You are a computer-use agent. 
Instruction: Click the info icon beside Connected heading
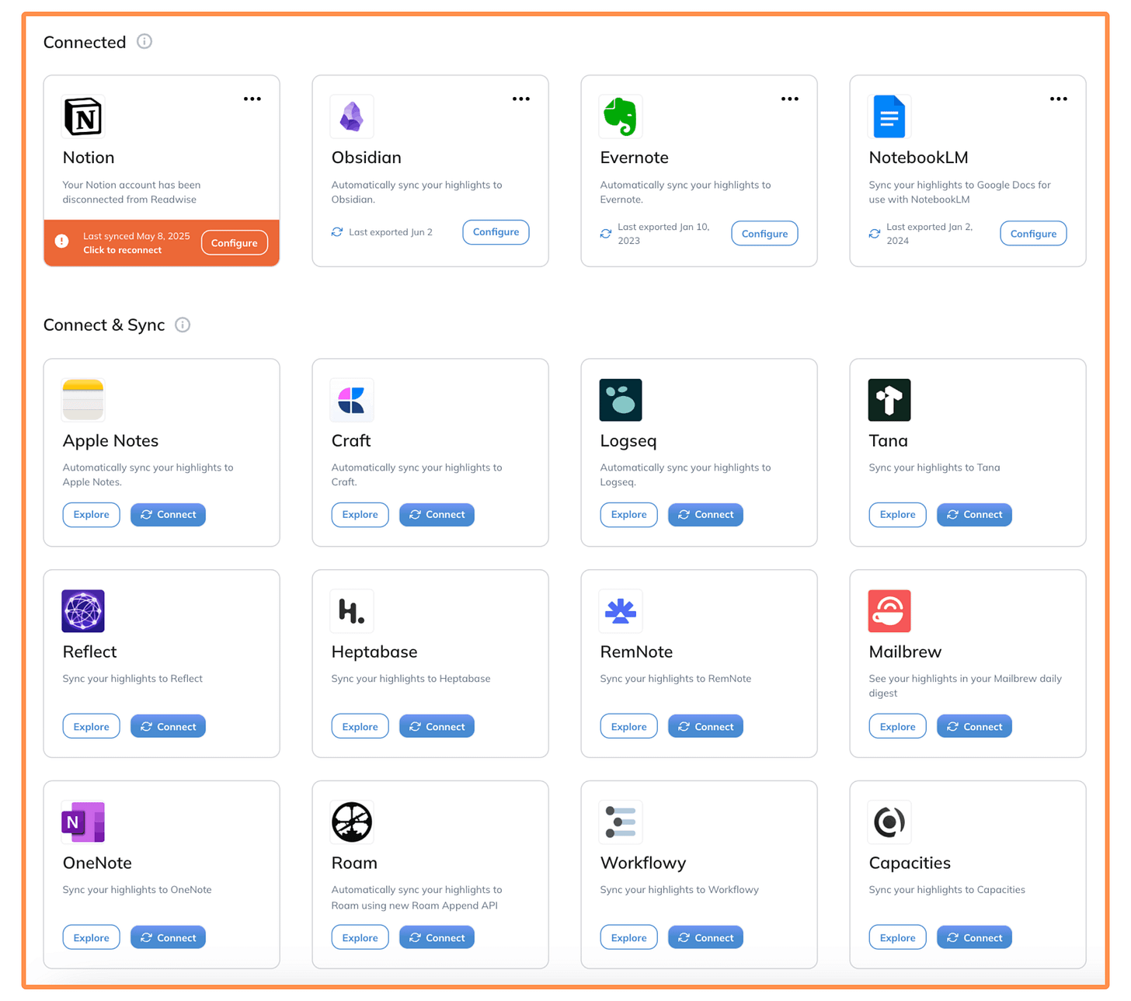144,42
